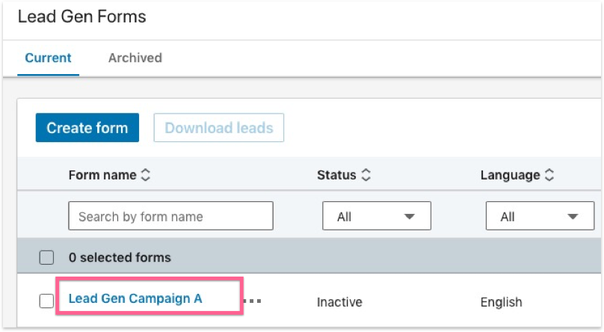Check the Lead Gen Campaign A row checkbox

46,301
